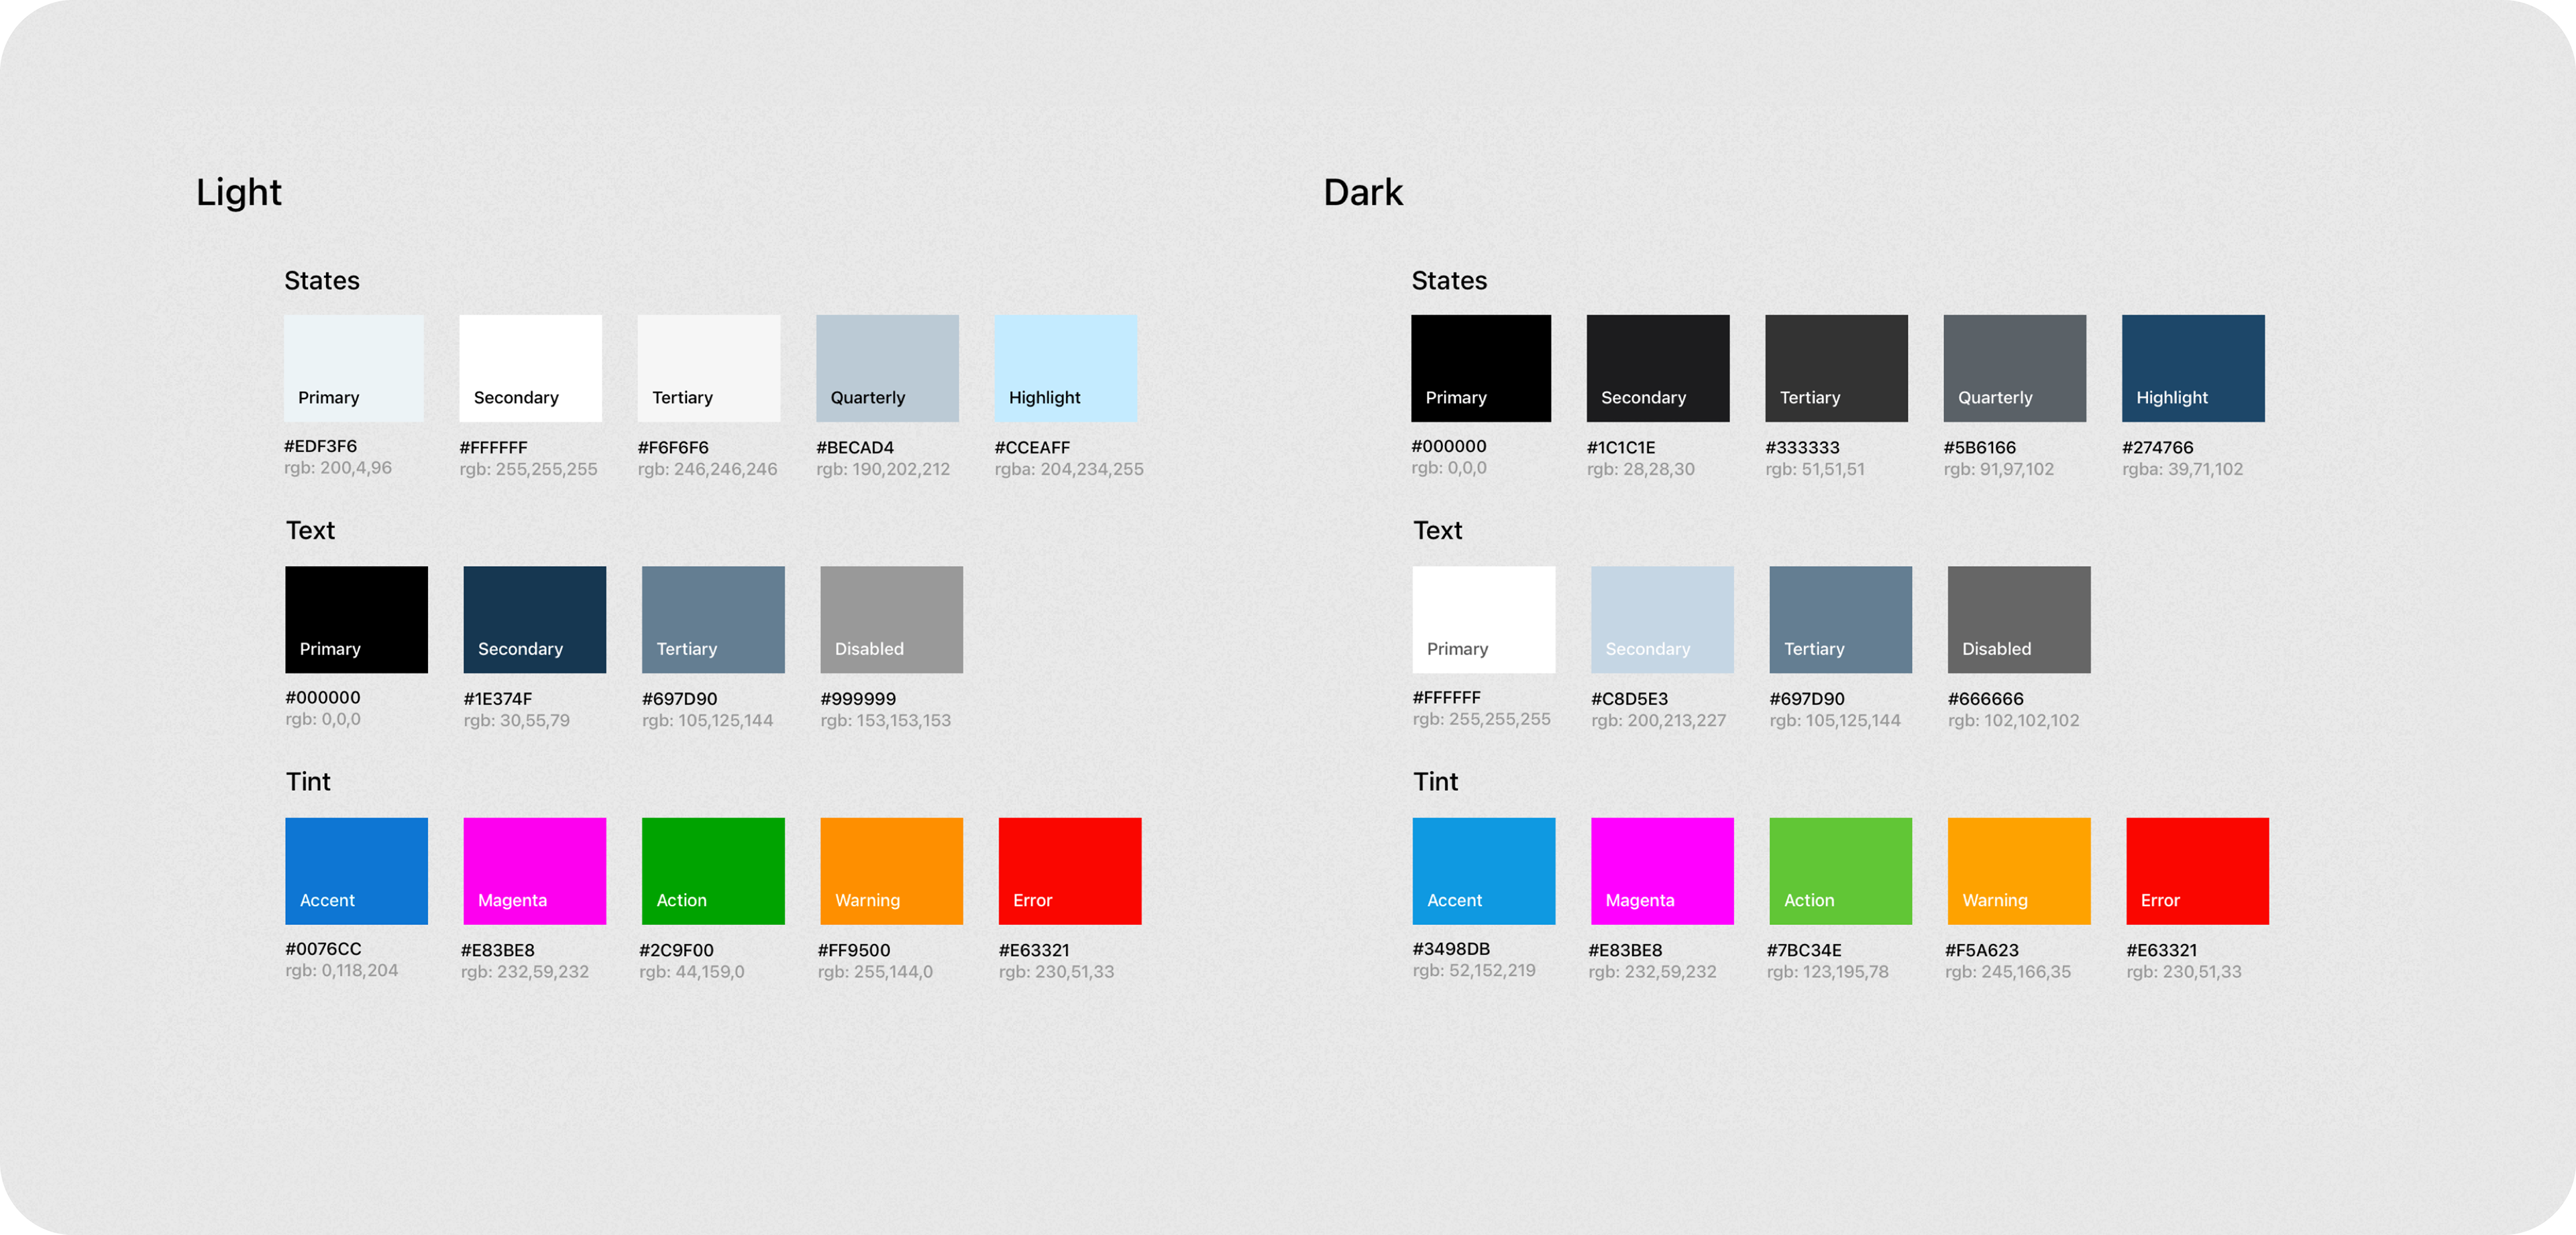This screenshot has width=2576, height=1235.
Task: Click Text heading under Light
Action: coord(310,530)
